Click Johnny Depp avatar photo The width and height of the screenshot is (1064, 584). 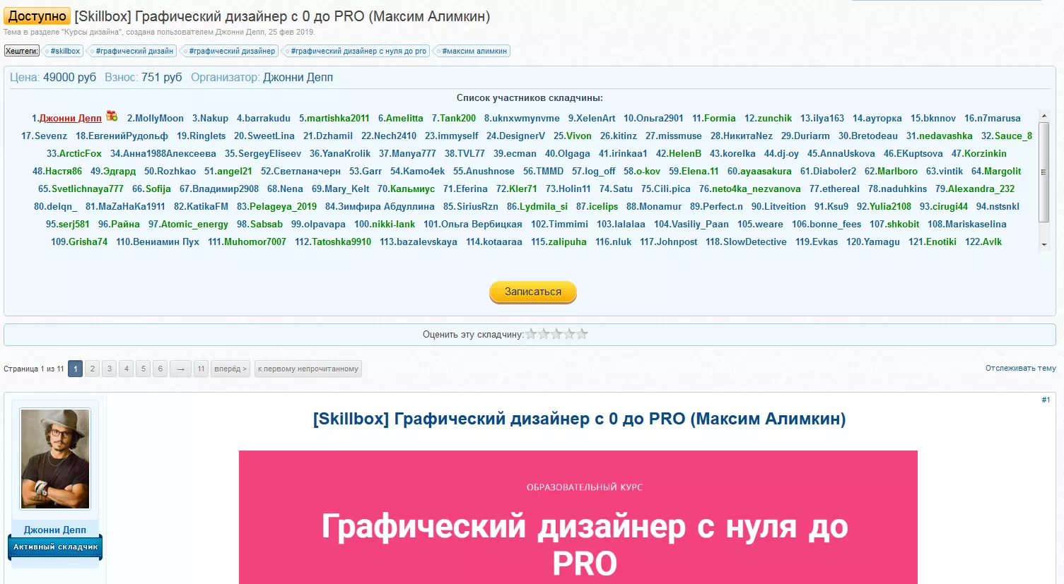55,459
